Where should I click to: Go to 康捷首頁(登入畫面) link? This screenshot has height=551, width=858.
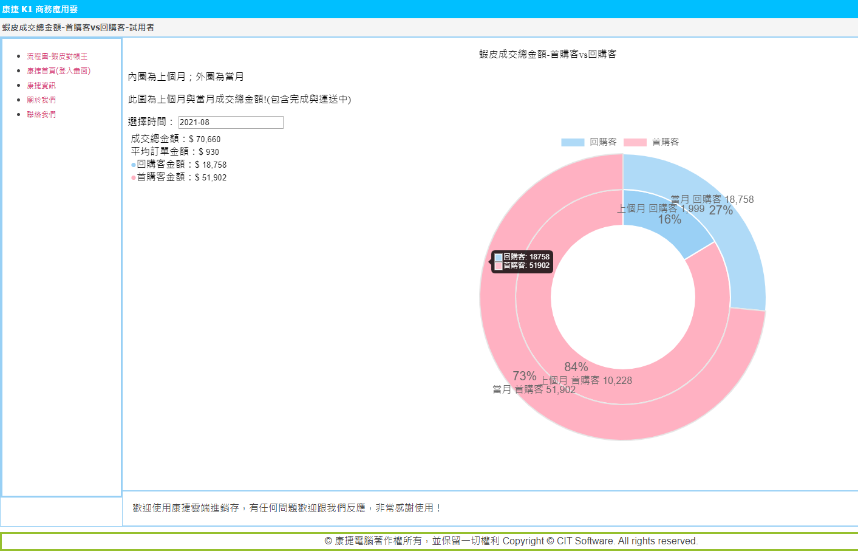click(58, 71)
